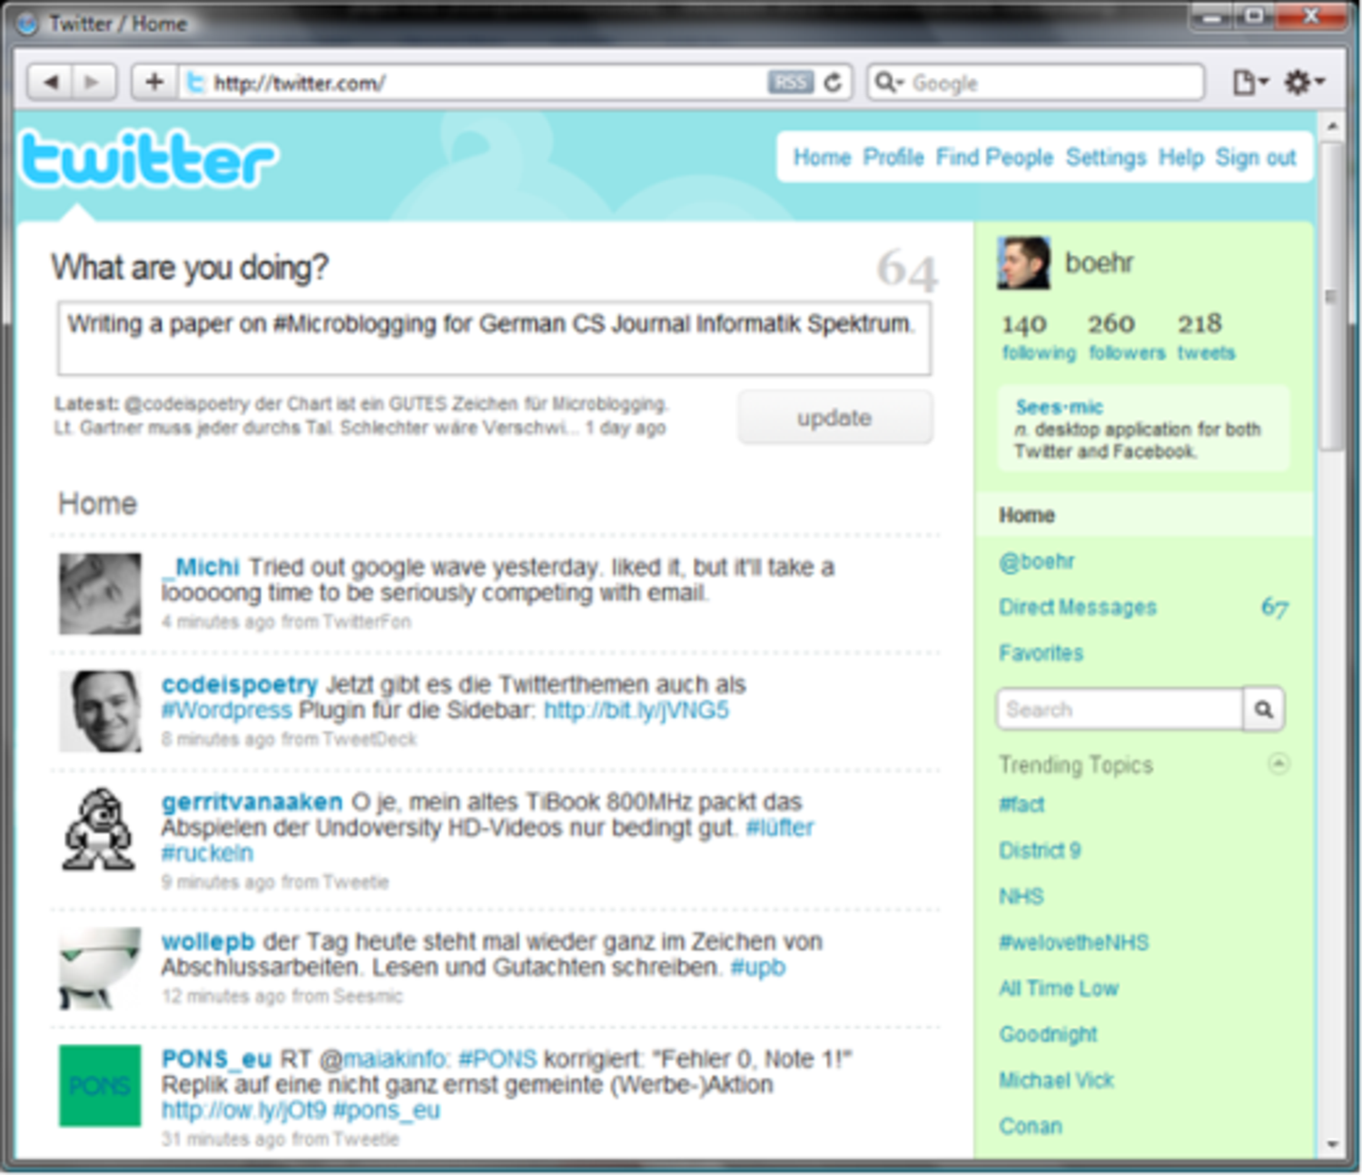
Task: Open the #Wordpress hashtag link
Action: coord(227,710)
